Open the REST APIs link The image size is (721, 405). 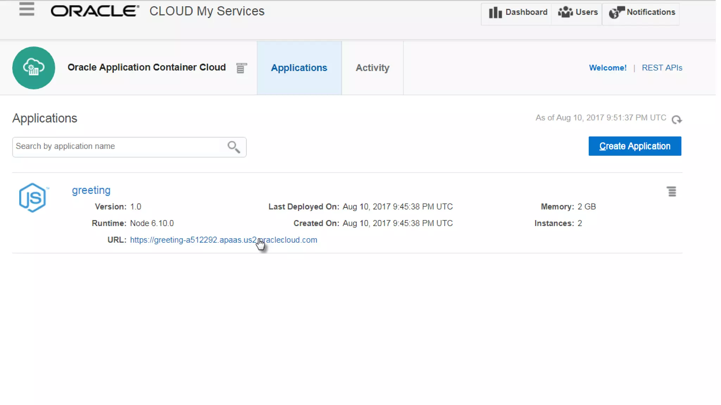(x=662, y=68)
